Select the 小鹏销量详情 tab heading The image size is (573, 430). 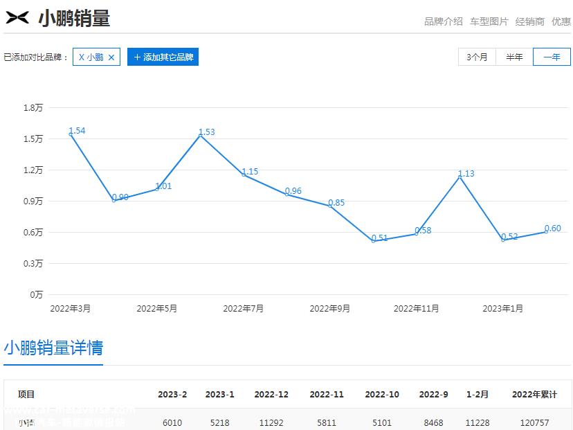point(53,348)
